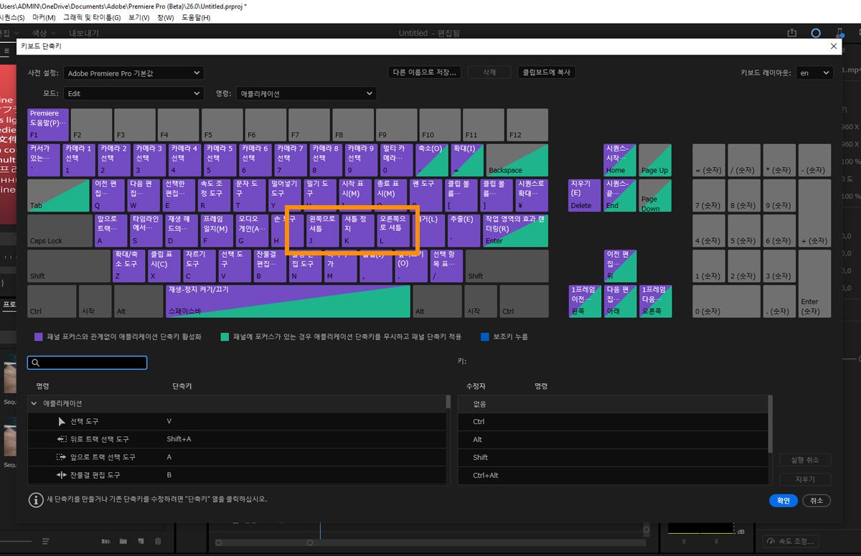Click the 지우기 button
Screen dimensions: 861x556
click(804, 479)
